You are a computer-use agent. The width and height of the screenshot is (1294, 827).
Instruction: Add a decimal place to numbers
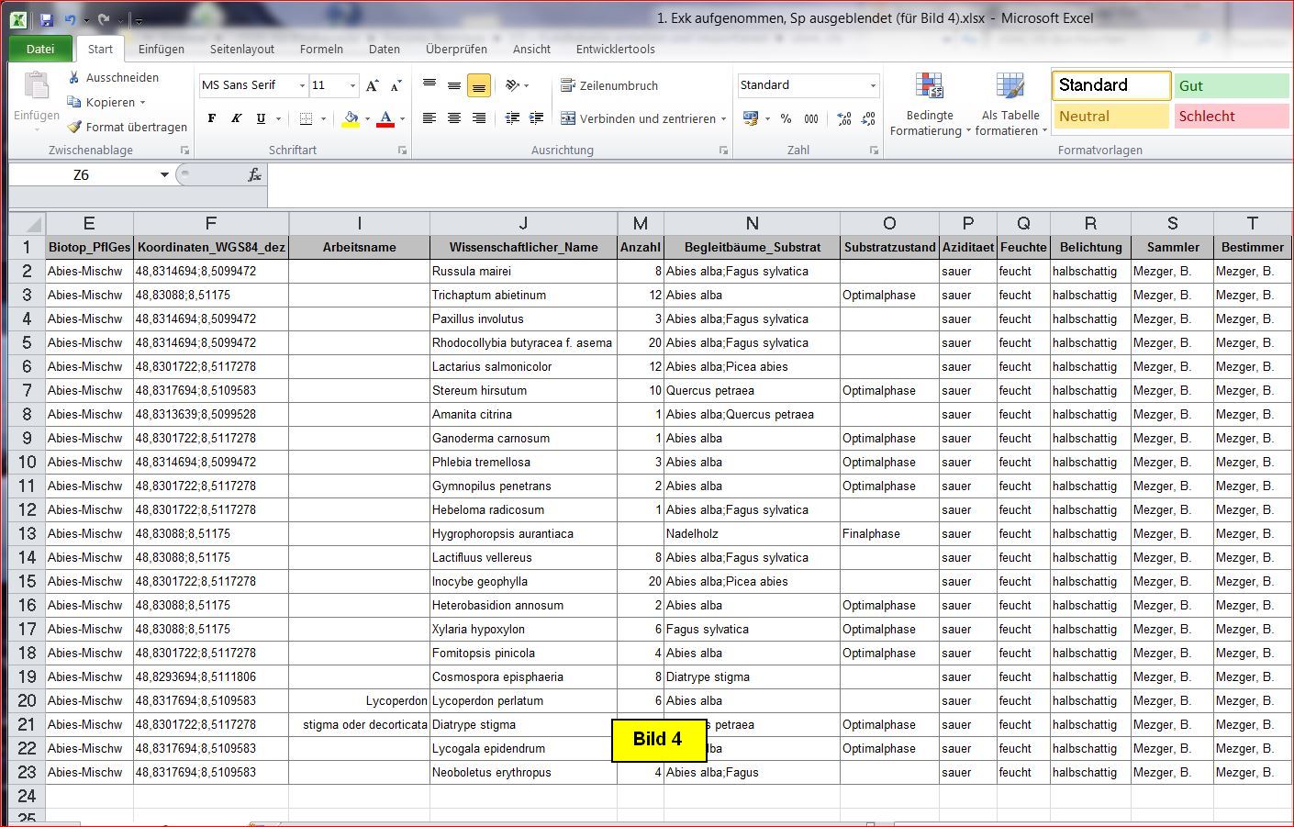pos(843,118)
